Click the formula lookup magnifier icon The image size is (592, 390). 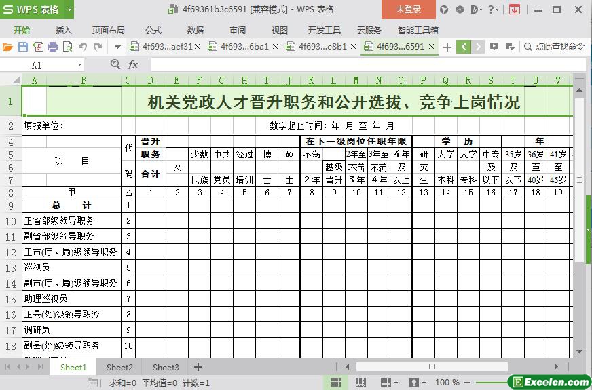(x=115, y=64)
